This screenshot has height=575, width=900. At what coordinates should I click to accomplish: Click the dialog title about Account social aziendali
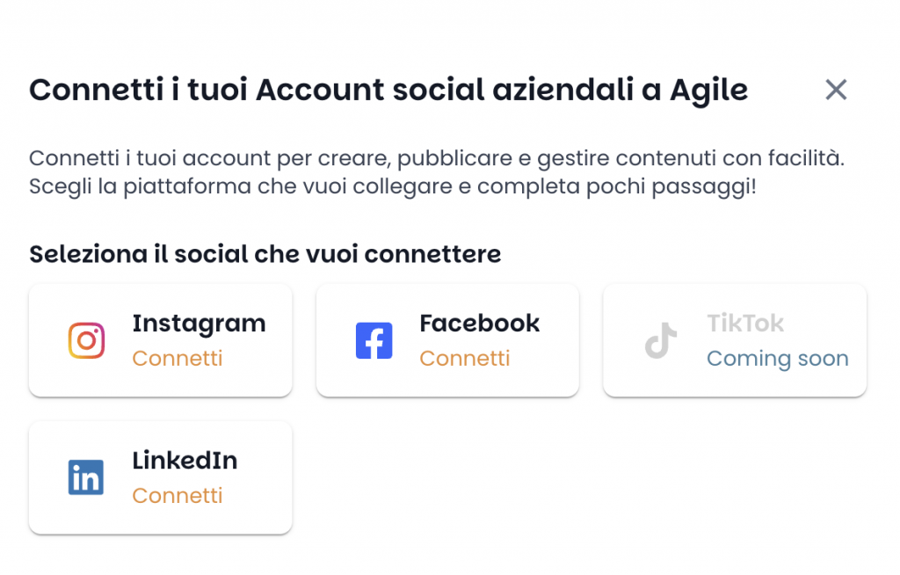click(x=388, y=91)
